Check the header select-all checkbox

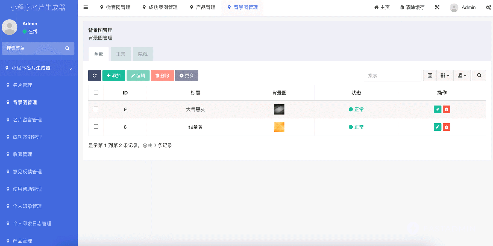(96, 92)
